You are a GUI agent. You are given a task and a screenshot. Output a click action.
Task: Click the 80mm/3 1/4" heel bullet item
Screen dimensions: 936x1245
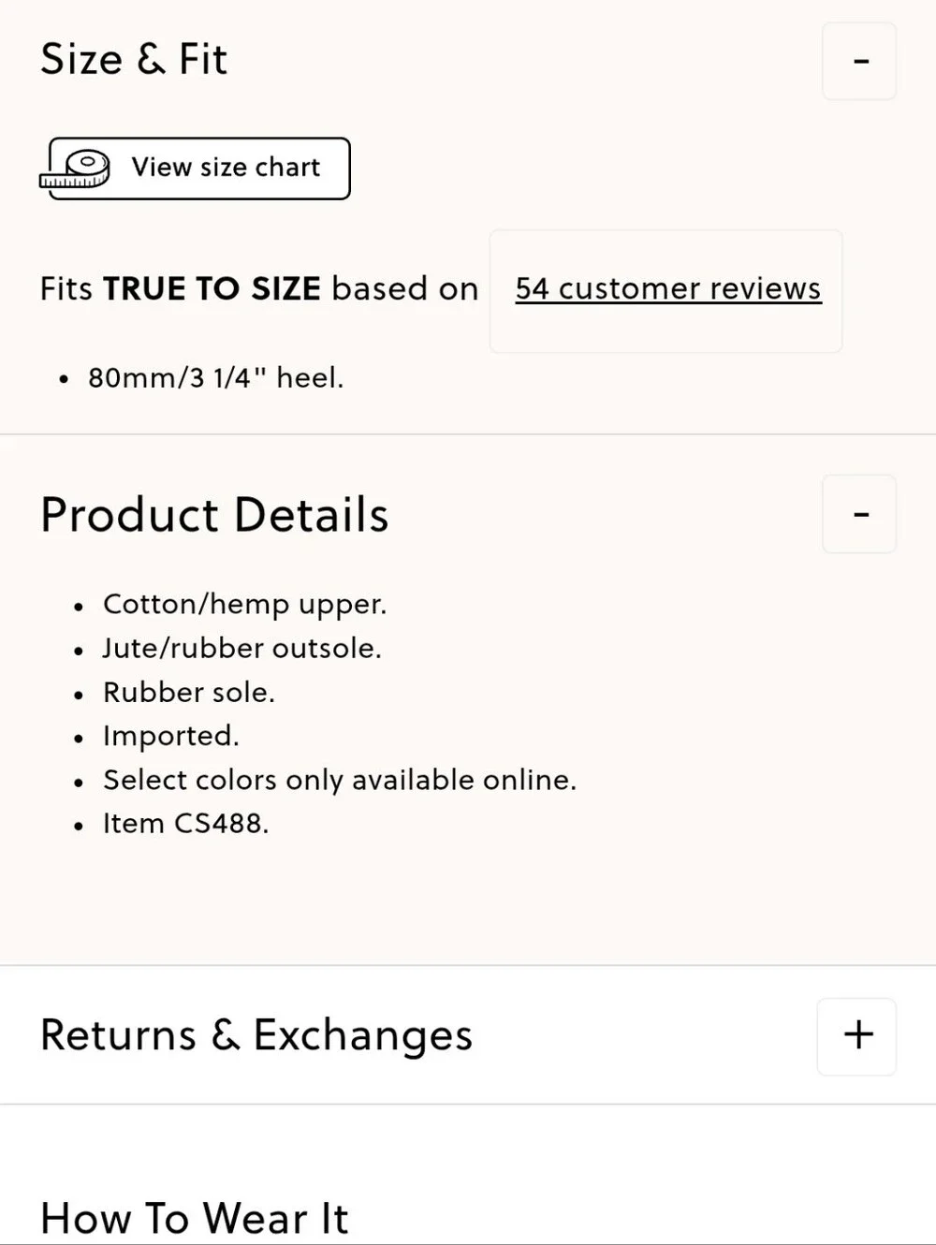pyautogui.click(x=216, y=378)
